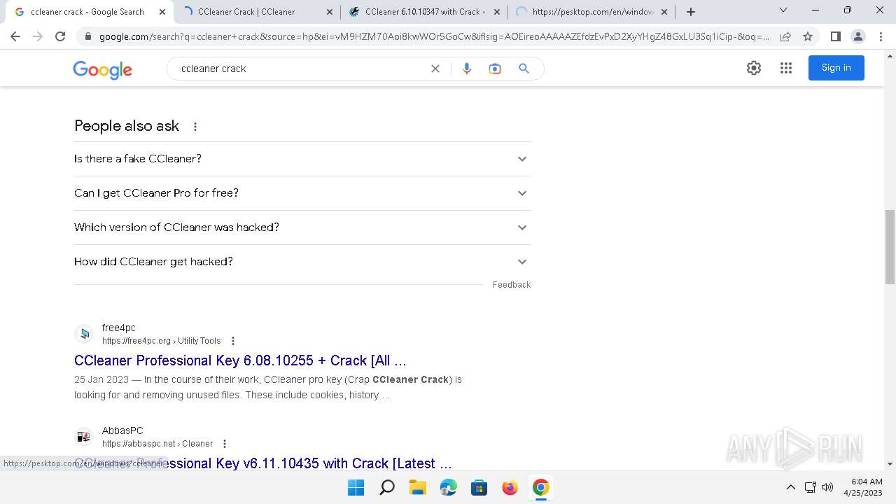This screenshot has width=896, height=504.
Task: Switch to 'CCleaner Crack | CCleaner' tab
Action: tap(246, 12)
